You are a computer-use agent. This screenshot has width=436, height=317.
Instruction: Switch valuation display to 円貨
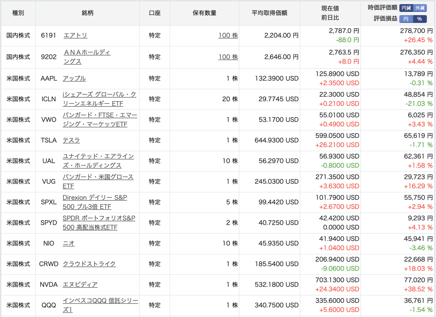[407, 8]
